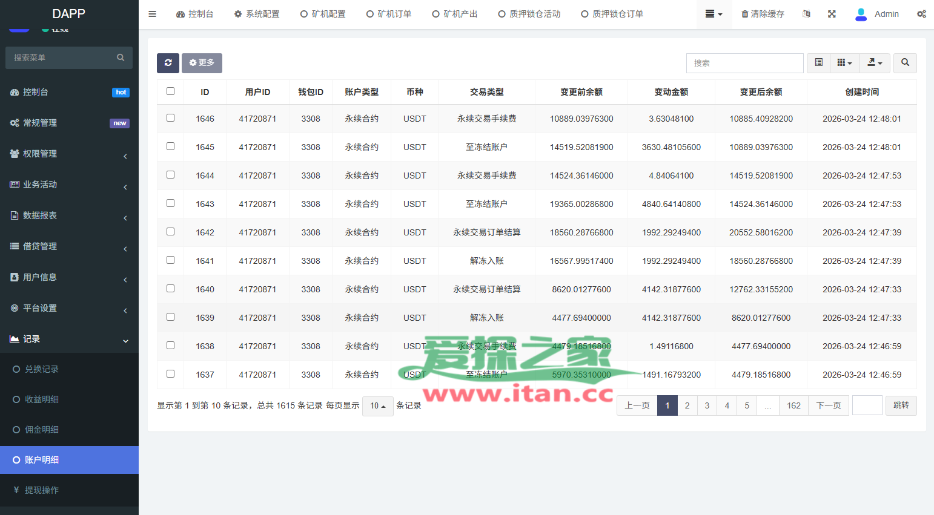Toggle the table card view icon

pyautogui.click(x=818, y=63)
